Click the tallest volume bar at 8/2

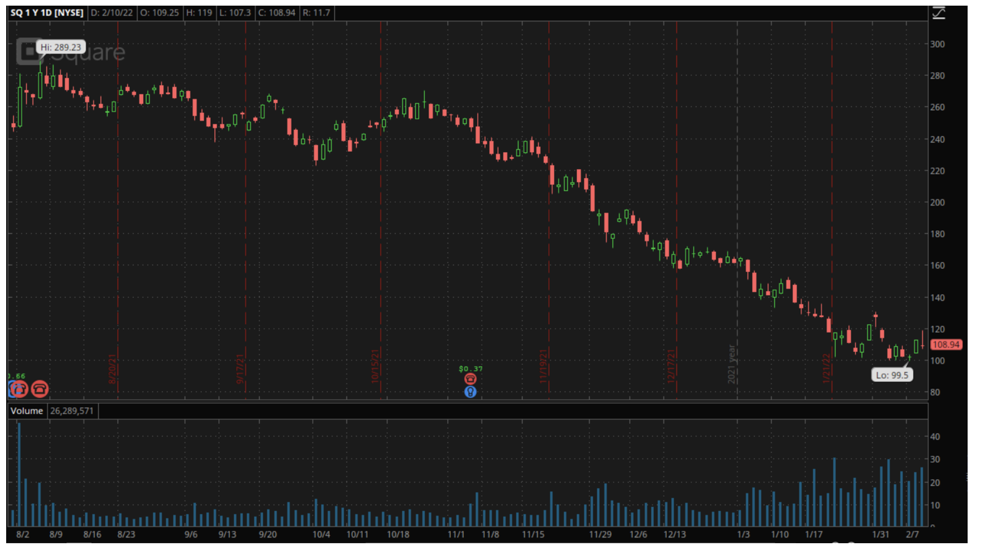pos(19,474)
